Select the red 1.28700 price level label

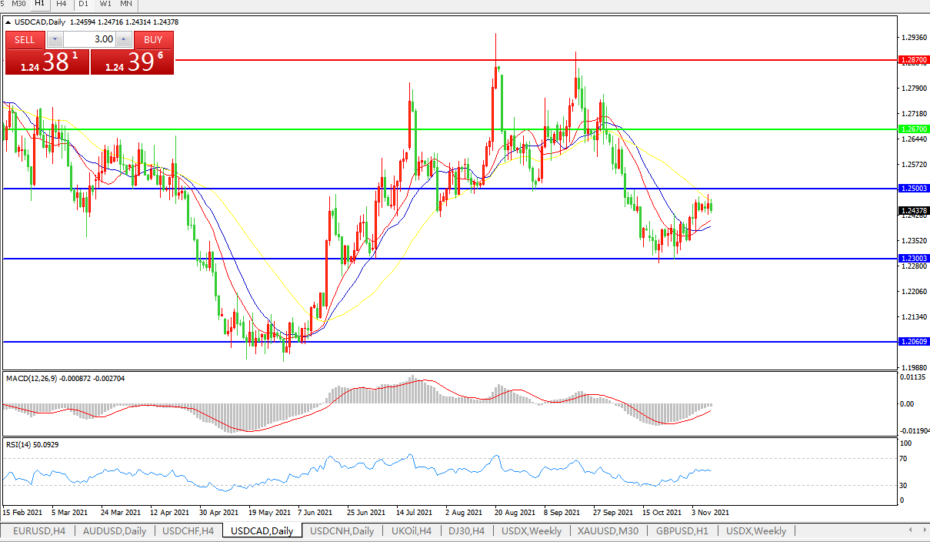[914, 59]
